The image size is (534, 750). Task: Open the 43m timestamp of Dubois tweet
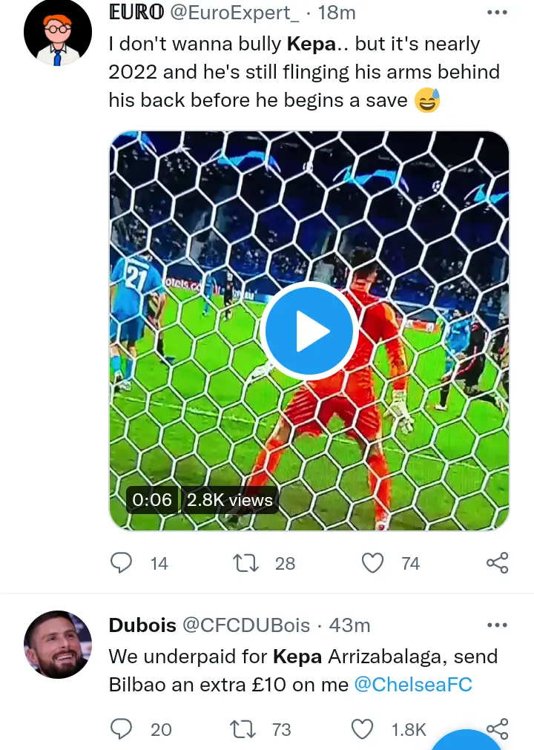click(349, 625)
